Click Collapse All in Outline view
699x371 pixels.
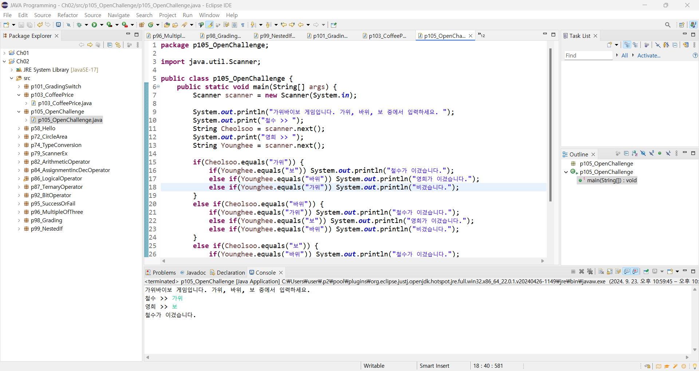pyautogui.click(x=626, y=153)
